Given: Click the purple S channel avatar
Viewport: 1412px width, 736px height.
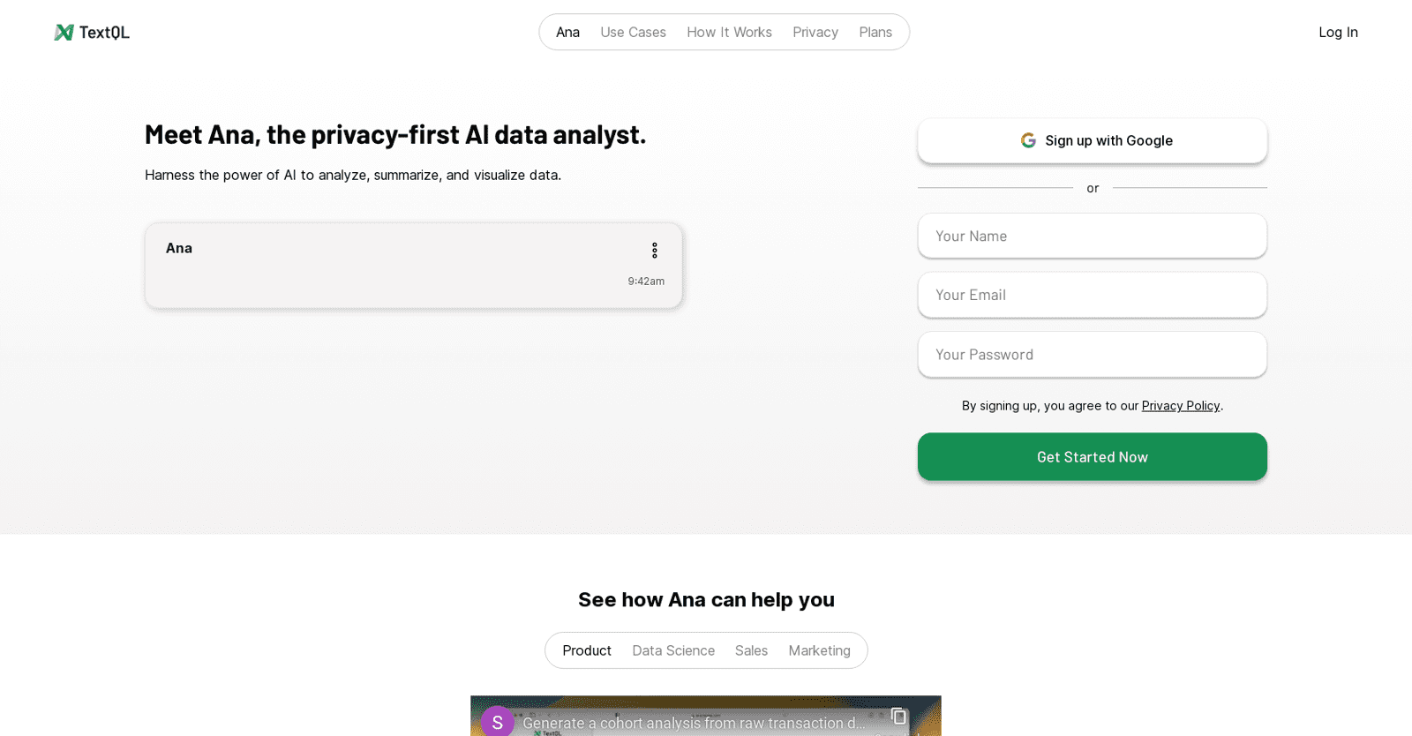Looking at the screenshot, I should pyautogui.click(x=497, y=721).
